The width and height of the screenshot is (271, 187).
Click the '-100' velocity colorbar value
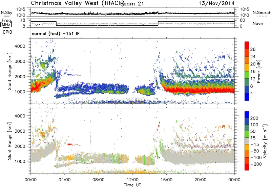pyautogui.click(x=256, y=158)
